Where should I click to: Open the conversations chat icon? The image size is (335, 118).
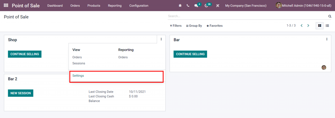click(x=196, y=5)
